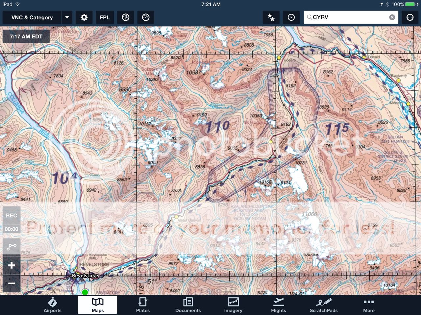Open map settings gear
This screenshot has height=315, width=421.
click(84, 17)
